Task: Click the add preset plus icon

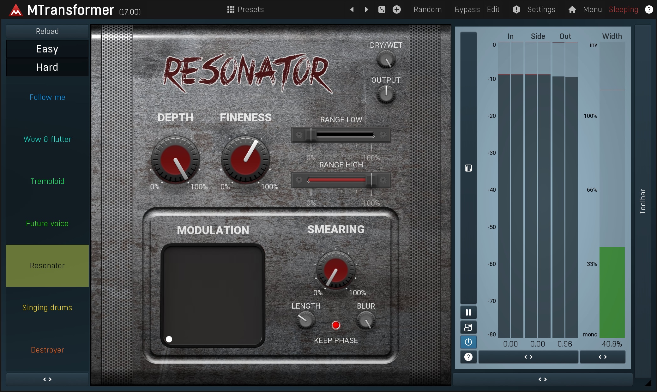Action: click(397, 9)
